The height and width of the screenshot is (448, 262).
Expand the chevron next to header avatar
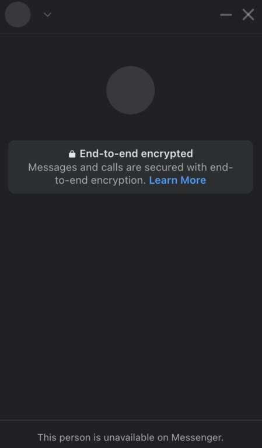tap(47, 15)
